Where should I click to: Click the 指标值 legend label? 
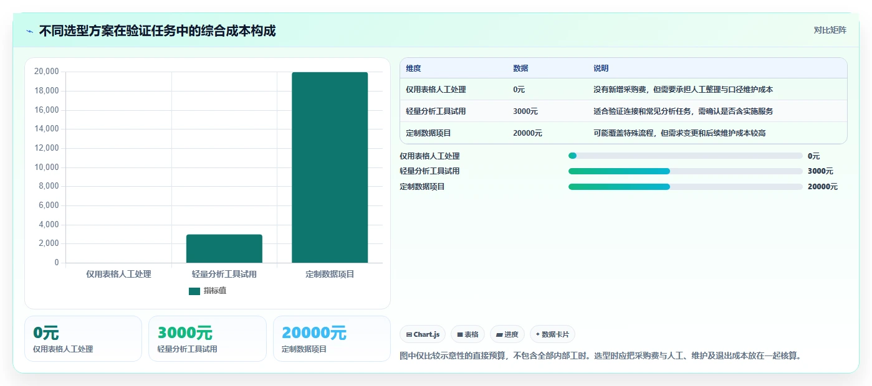click(215, 291)
